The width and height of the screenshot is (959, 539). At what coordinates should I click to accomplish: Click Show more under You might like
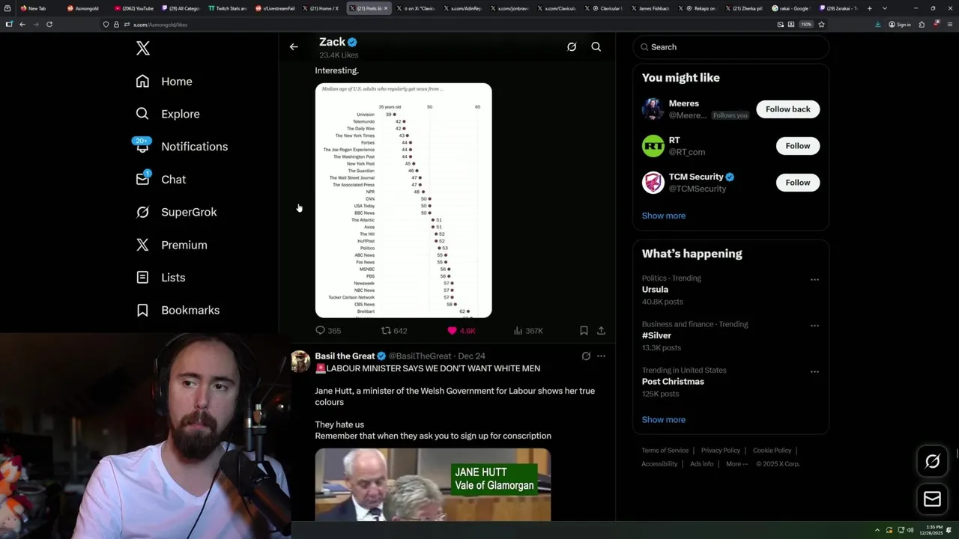coord(663,216)
